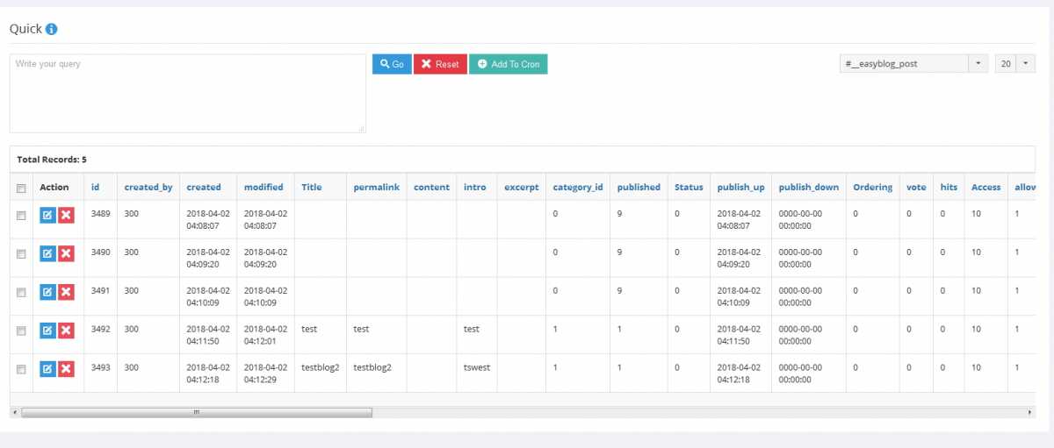This screenshot has height=448, width=1054.
Task: Click the red Reset button
Action: 440,64
